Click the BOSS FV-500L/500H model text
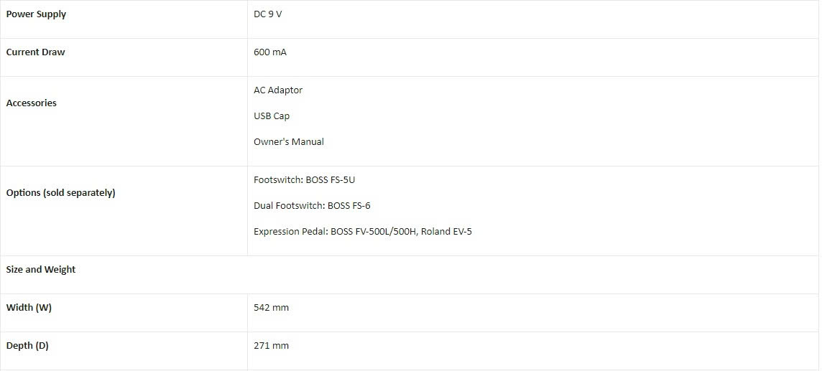Image resolution: width=822 pixels, height=371 pixels. pyautogui.click(x=374, y=232)
